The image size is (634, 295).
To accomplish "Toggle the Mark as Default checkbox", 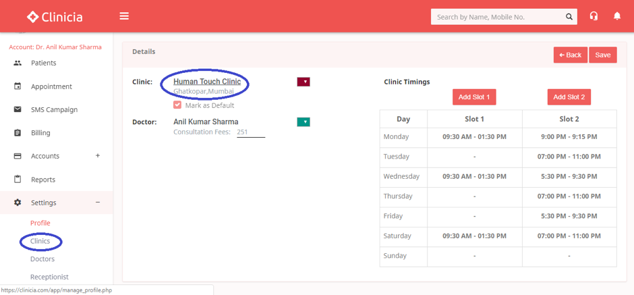I will pyautogui.click(x=177, y=105).
